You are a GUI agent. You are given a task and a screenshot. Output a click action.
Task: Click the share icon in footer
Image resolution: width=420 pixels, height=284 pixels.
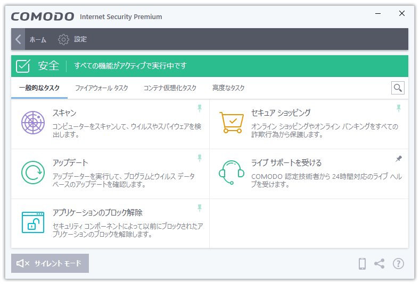tap(380, 264)
